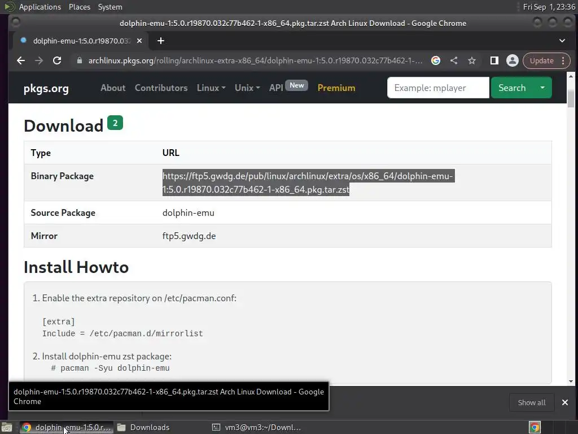Click the Chrome icon in the system tray
Viewport: 578px width, 434px height.
pos(535,427)
